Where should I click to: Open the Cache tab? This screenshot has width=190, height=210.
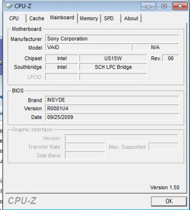37,18
